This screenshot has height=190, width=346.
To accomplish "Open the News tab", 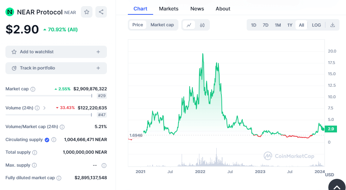I will click(x=197, y=9).
